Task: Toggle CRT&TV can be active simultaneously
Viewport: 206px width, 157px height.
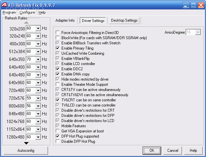Action: [x=58, y=90]
